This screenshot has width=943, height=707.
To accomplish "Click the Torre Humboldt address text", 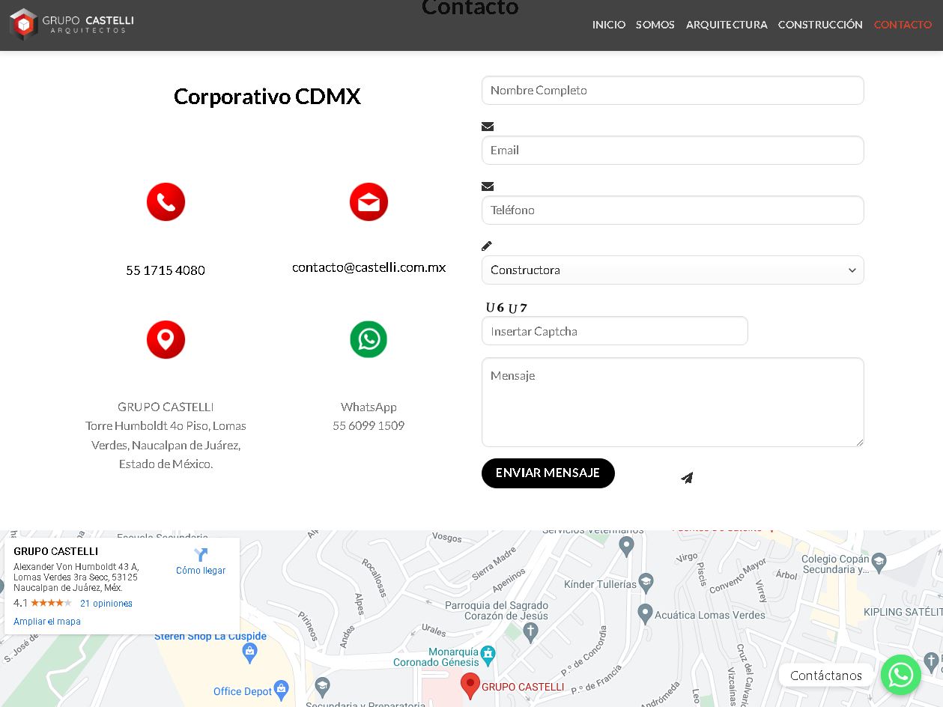I will coord(166,445).
